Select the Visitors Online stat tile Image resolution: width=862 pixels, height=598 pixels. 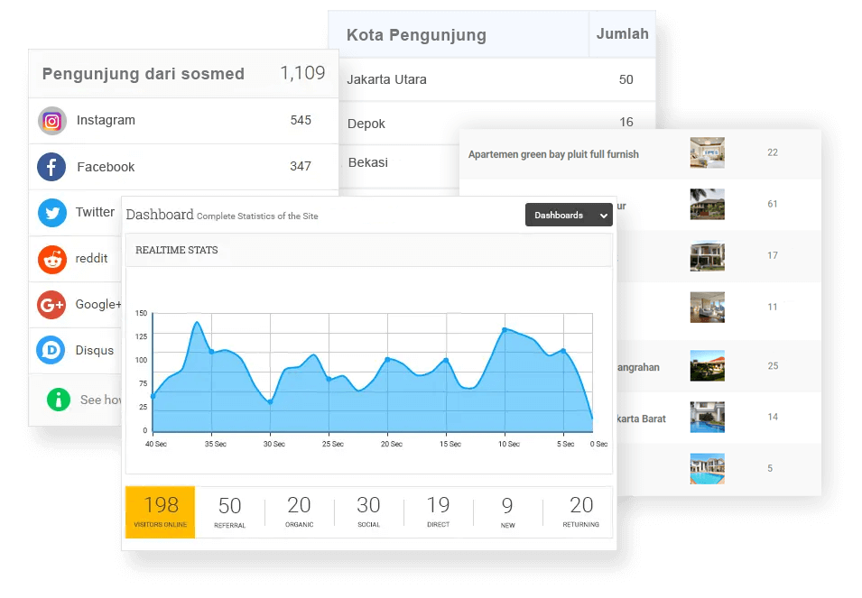point(160,511)
